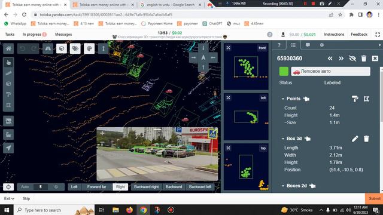The width and height of the screenshot is (383, 215).
Task: Click the center north arrow on navigation pad
Action: [203, 57]
